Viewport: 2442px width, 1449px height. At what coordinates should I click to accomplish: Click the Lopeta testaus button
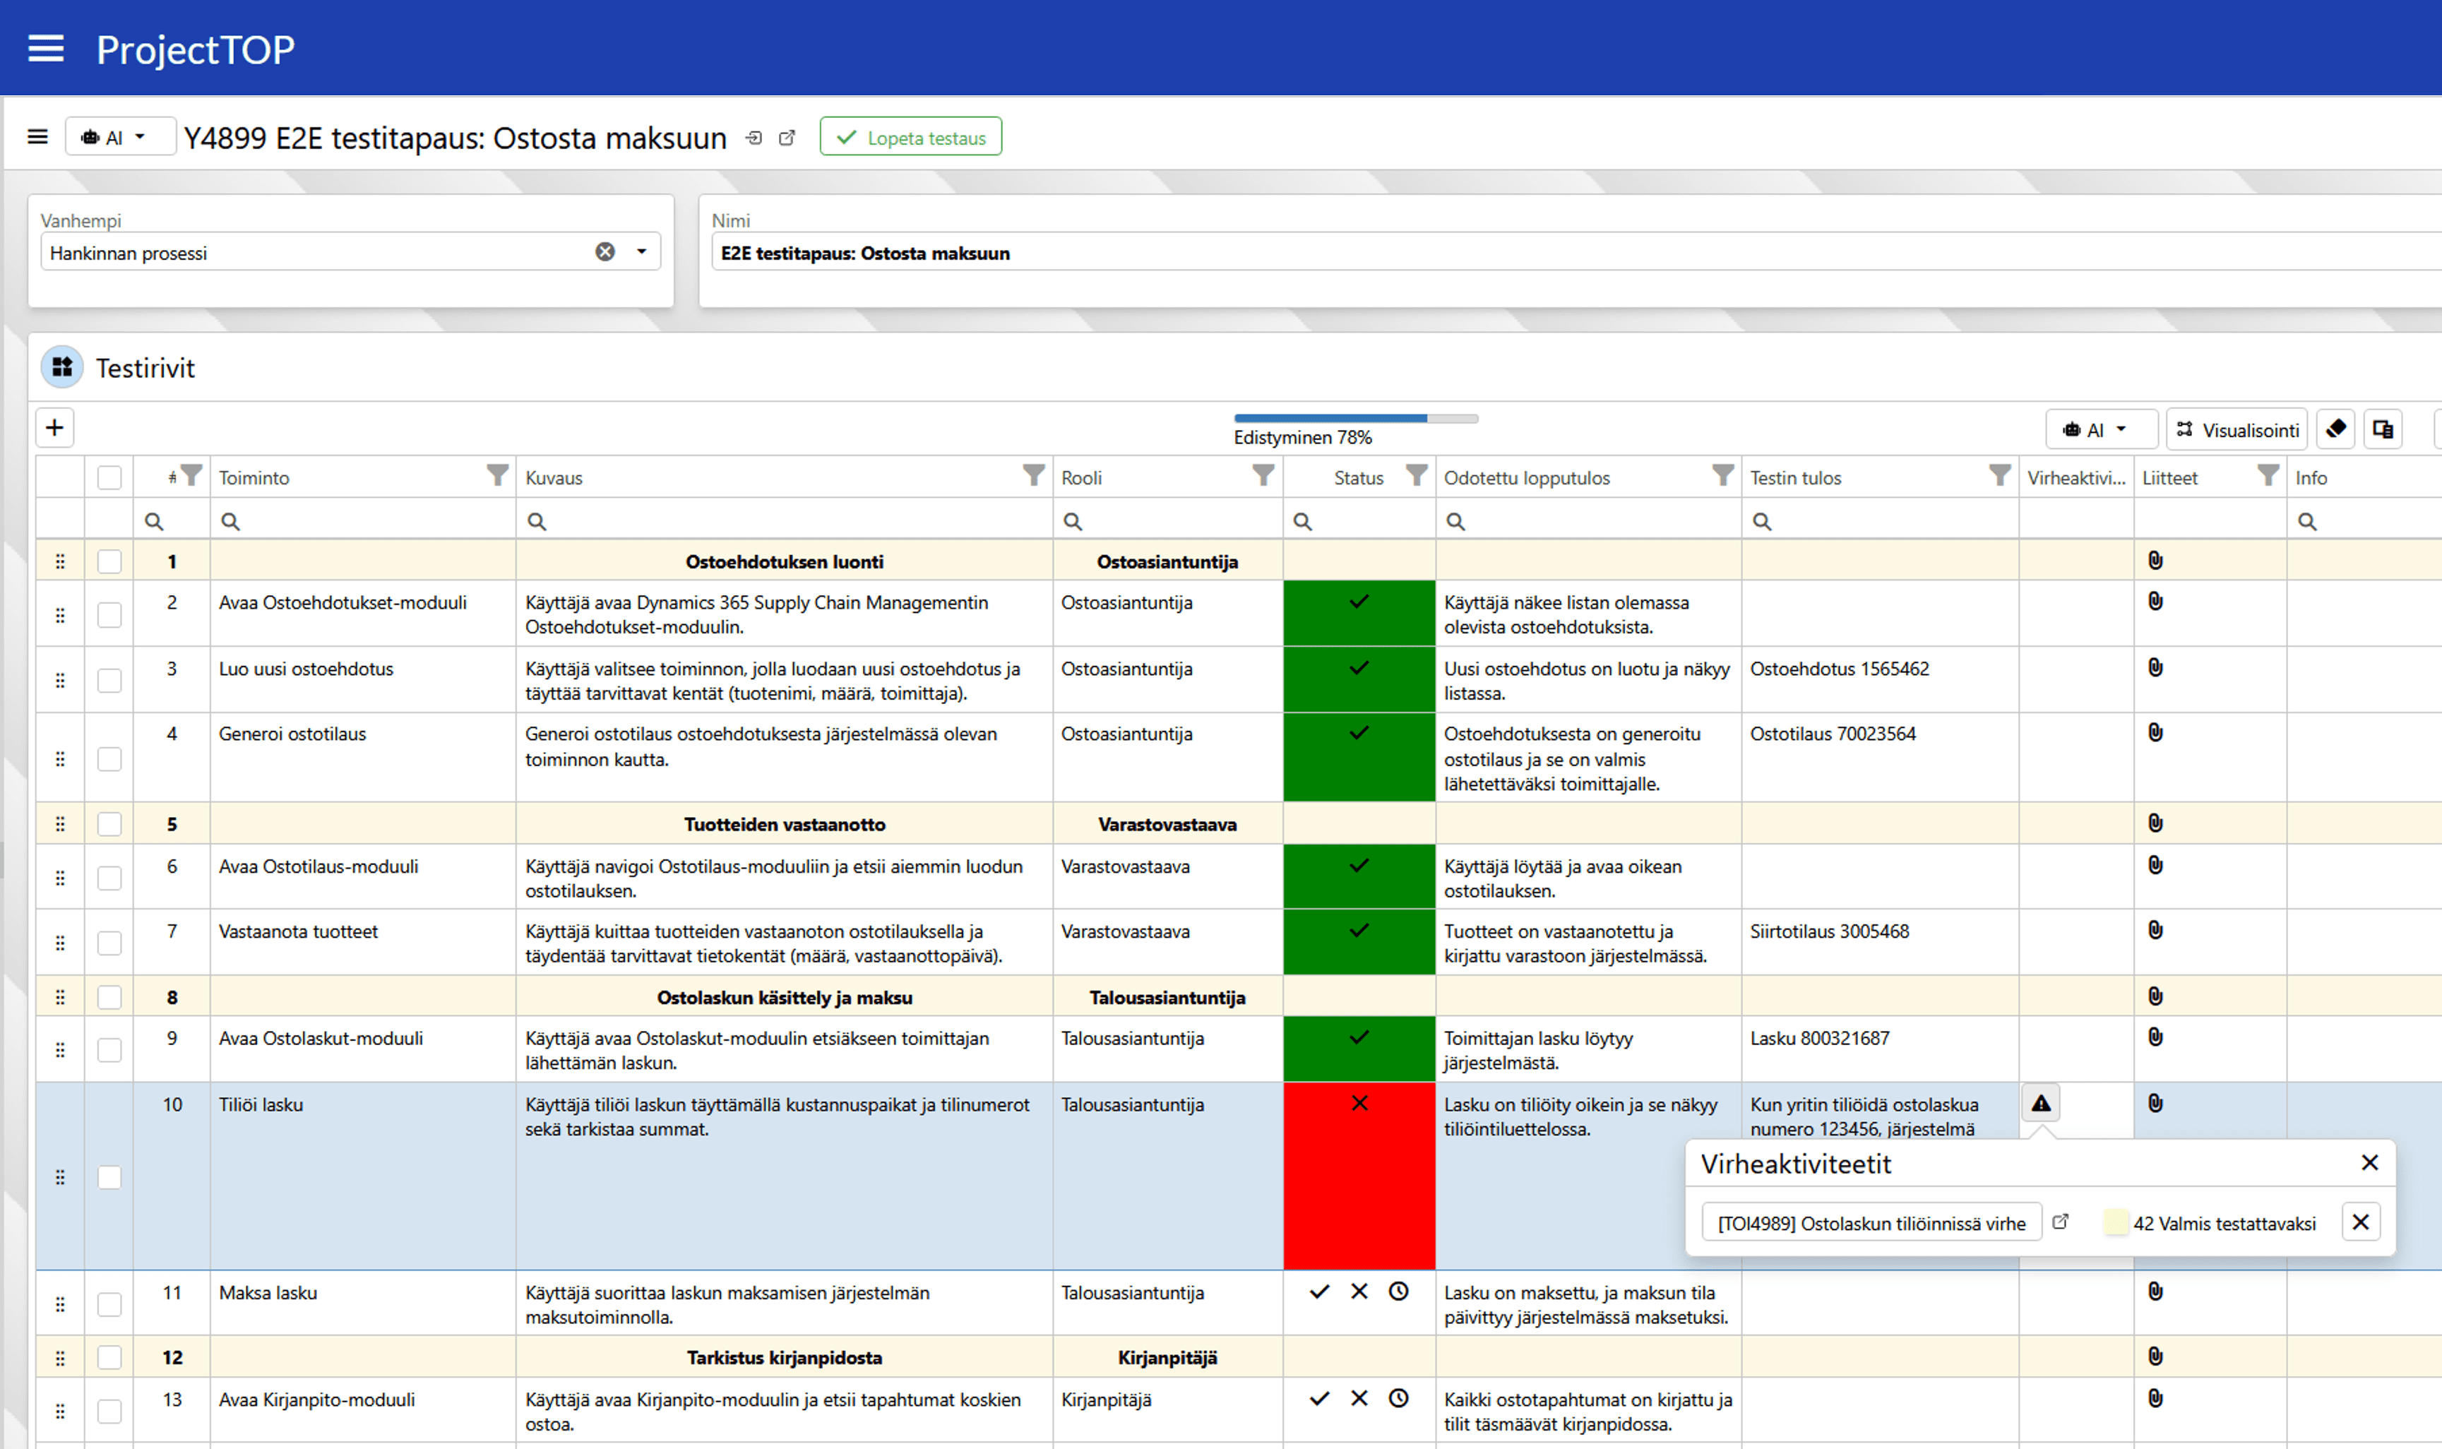(910, 138)
